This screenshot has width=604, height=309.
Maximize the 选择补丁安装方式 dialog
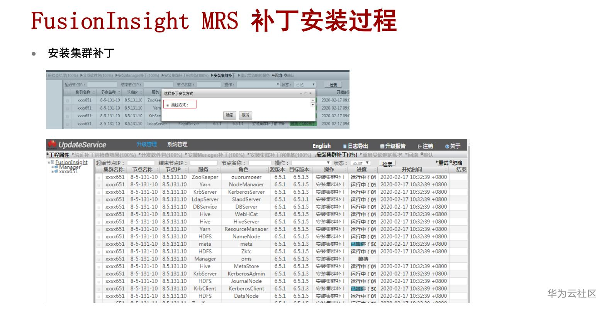tap(305, 93)
